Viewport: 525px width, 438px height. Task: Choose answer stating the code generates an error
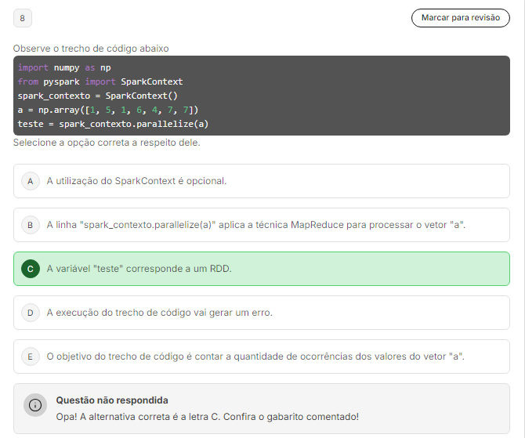point(159,313)
